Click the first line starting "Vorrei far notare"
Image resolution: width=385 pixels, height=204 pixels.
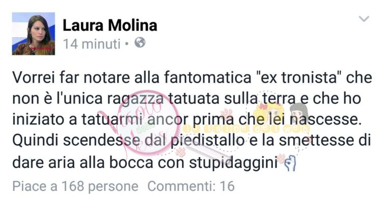click(193, 78)
